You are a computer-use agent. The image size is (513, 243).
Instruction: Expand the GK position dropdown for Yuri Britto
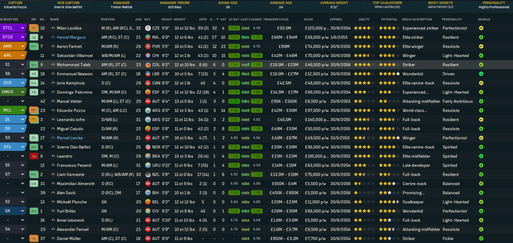point(23,211)
